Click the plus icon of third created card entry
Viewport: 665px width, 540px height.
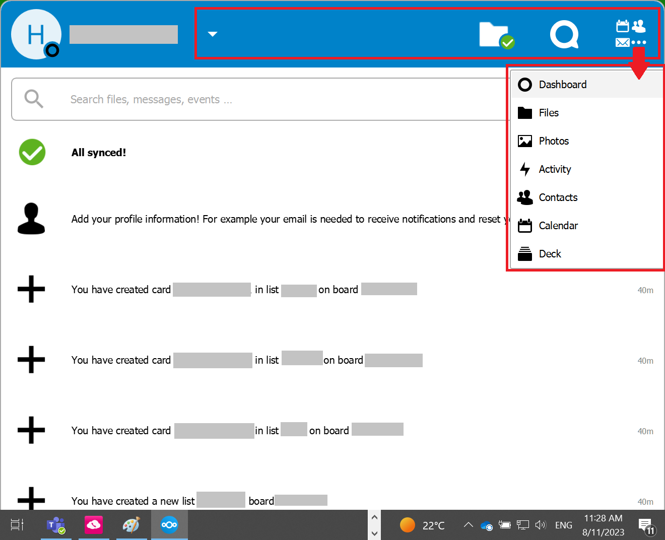pos(31,430)
